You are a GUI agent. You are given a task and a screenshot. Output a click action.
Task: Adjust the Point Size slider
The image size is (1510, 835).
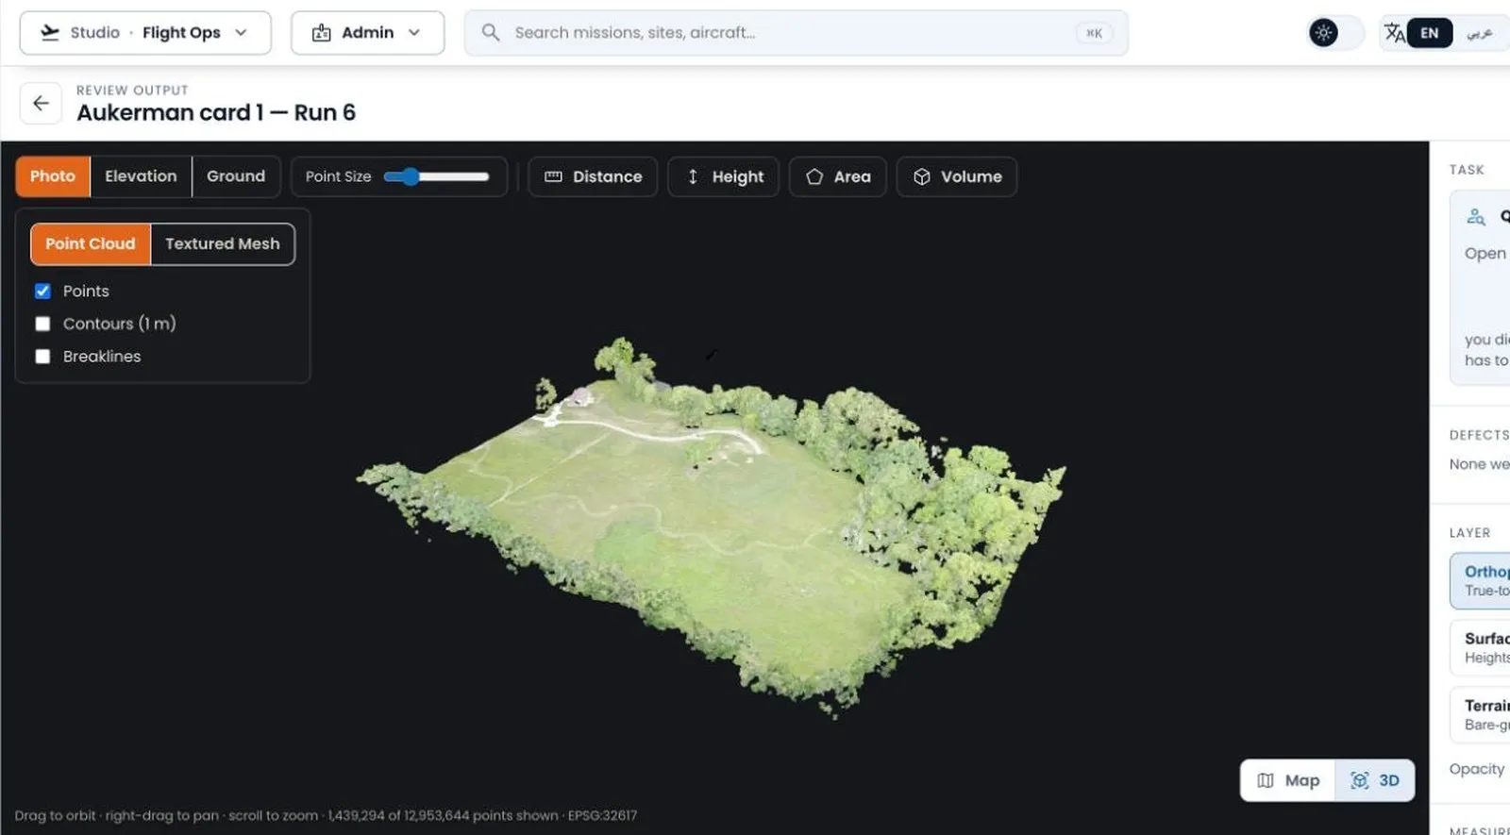click(x=436, y=176)
